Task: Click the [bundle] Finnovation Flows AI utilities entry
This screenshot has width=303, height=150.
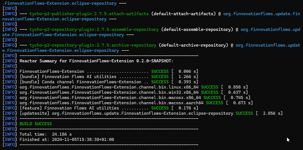Action: pyautogui.click(x=68, y=77)
